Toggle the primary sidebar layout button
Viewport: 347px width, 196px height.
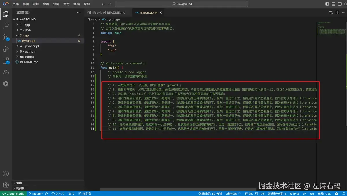tap(327, 4)
